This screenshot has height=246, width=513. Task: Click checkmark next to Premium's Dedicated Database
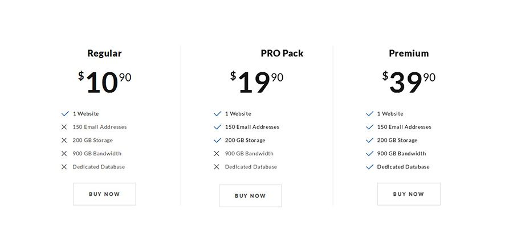pyautogui.click(x=369, y=167)
